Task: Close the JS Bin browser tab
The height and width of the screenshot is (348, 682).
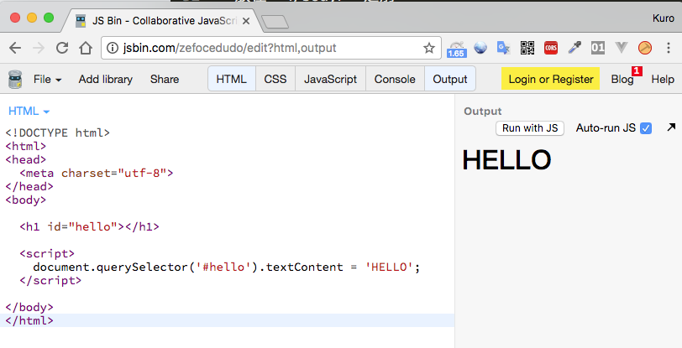Action: pos(246,21)
